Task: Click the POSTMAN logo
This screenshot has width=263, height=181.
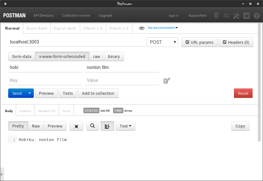Action: [15, 15]
